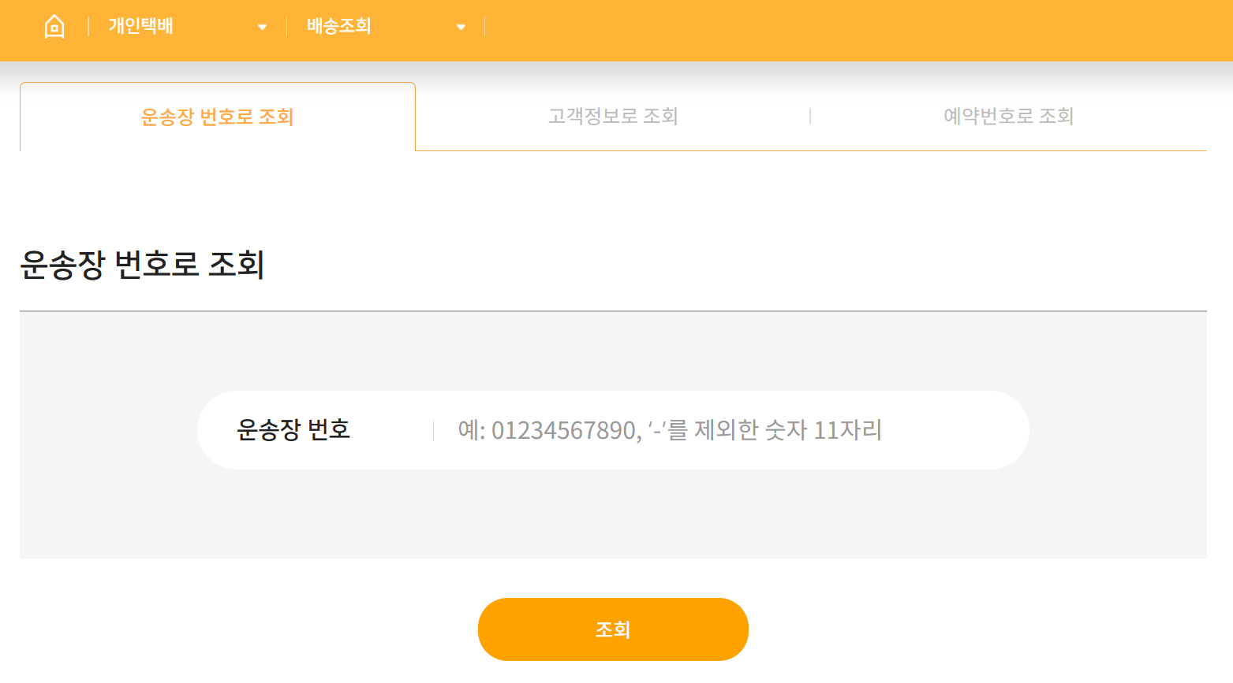
Task: Submit the tracking search with 조회
Action: (x=613, y=629)
